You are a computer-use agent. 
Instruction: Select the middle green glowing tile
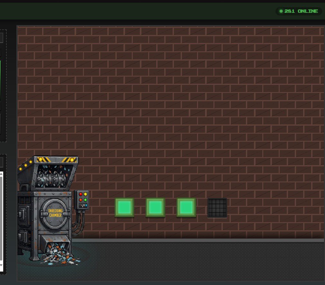pos(155,207)
